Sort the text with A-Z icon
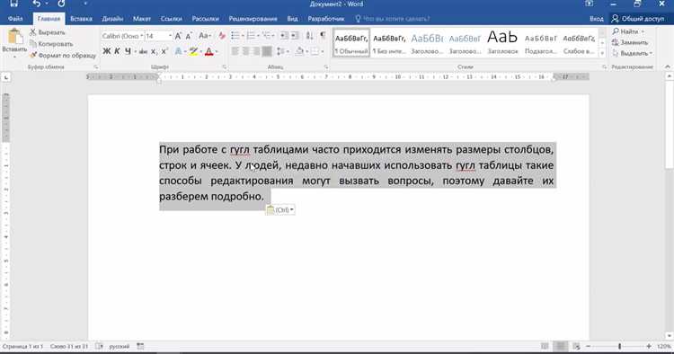 (309, 36)
